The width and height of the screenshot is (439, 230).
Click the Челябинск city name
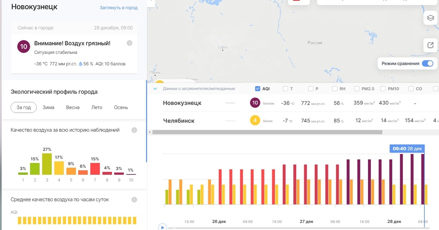pyautogui.click(x=179, y=121)
